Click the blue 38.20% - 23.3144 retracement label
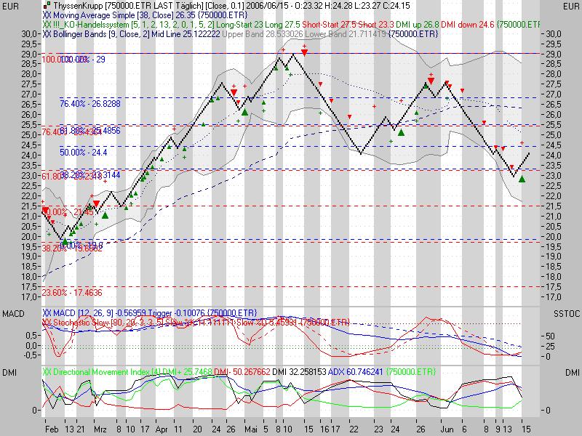The image size is (582, 436). pyautogui.click(x=89, y=174)
